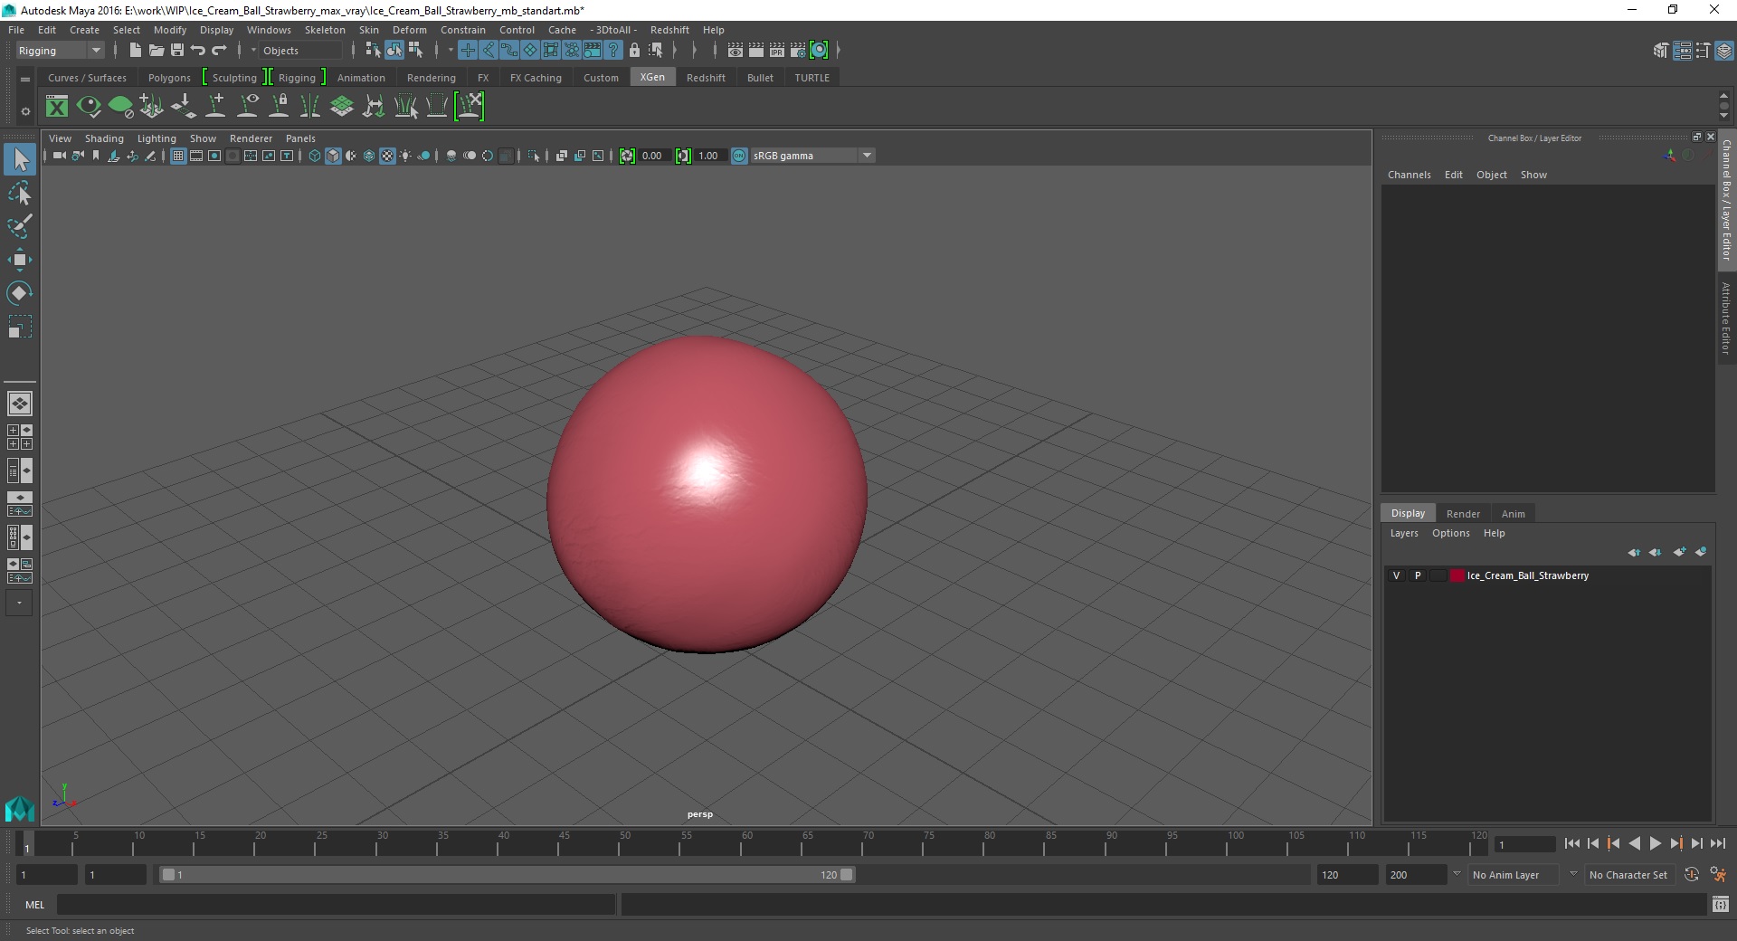Redo action arrow icon

click(x=219, y=51)
